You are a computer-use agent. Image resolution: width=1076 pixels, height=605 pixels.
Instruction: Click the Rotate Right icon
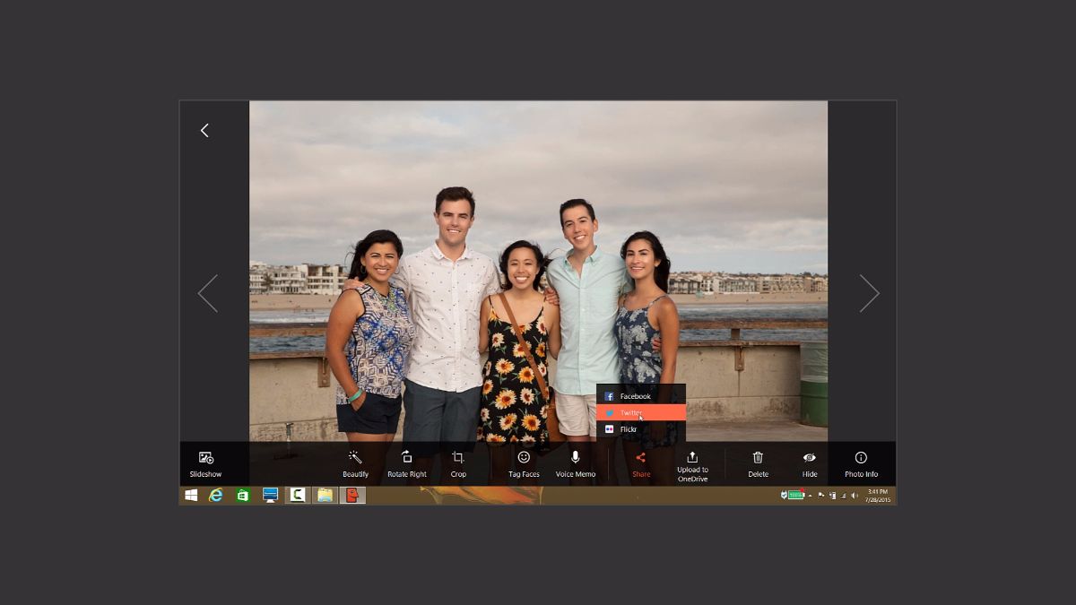406,462
